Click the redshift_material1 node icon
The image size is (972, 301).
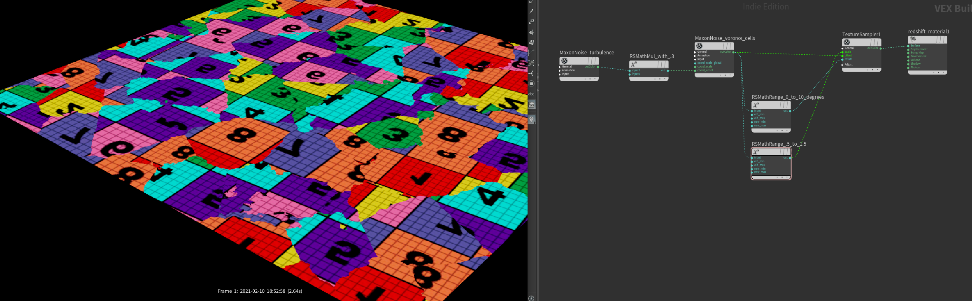point(913,39)
